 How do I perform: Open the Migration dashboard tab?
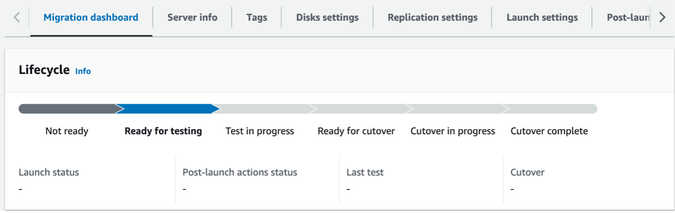[91, 17]
